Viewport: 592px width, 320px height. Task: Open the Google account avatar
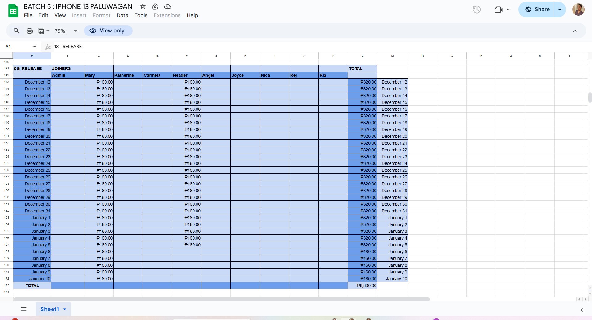coord(578,10)
